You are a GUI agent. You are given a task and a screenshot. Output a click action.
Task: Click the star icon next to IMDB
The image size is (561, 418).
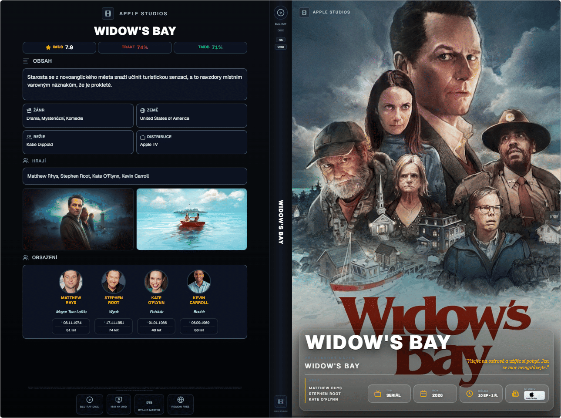[x=48, y=47]
